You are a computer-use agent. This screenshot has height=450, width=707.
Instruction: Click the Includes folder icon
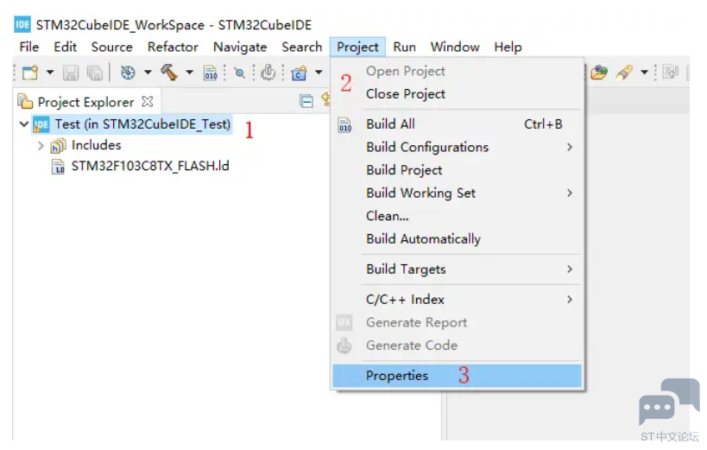point(58,146)
